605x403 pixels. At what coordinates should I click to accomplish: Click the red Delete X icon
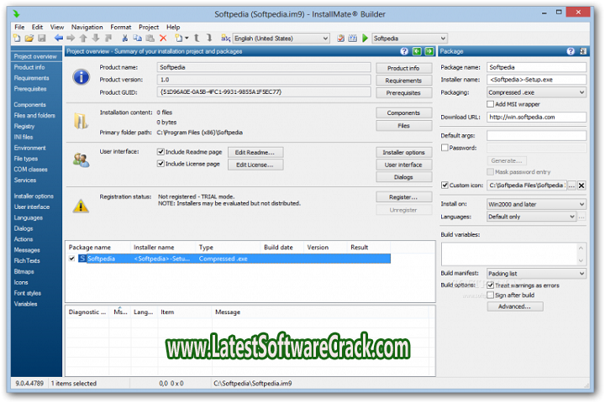[x=163, y=39]
